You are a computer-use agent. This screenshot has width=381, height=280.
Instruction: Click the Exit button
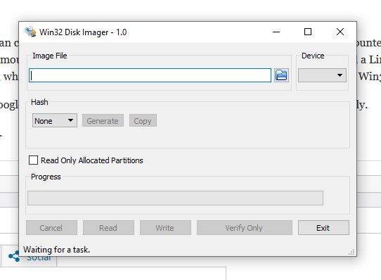[323, 228]
